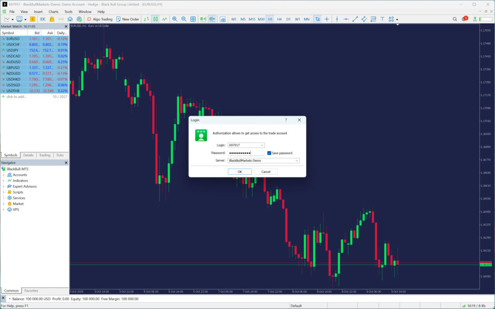This screenshot has width=495, height=309.
Task: Open the Charts menu
Action: [53, 12]
